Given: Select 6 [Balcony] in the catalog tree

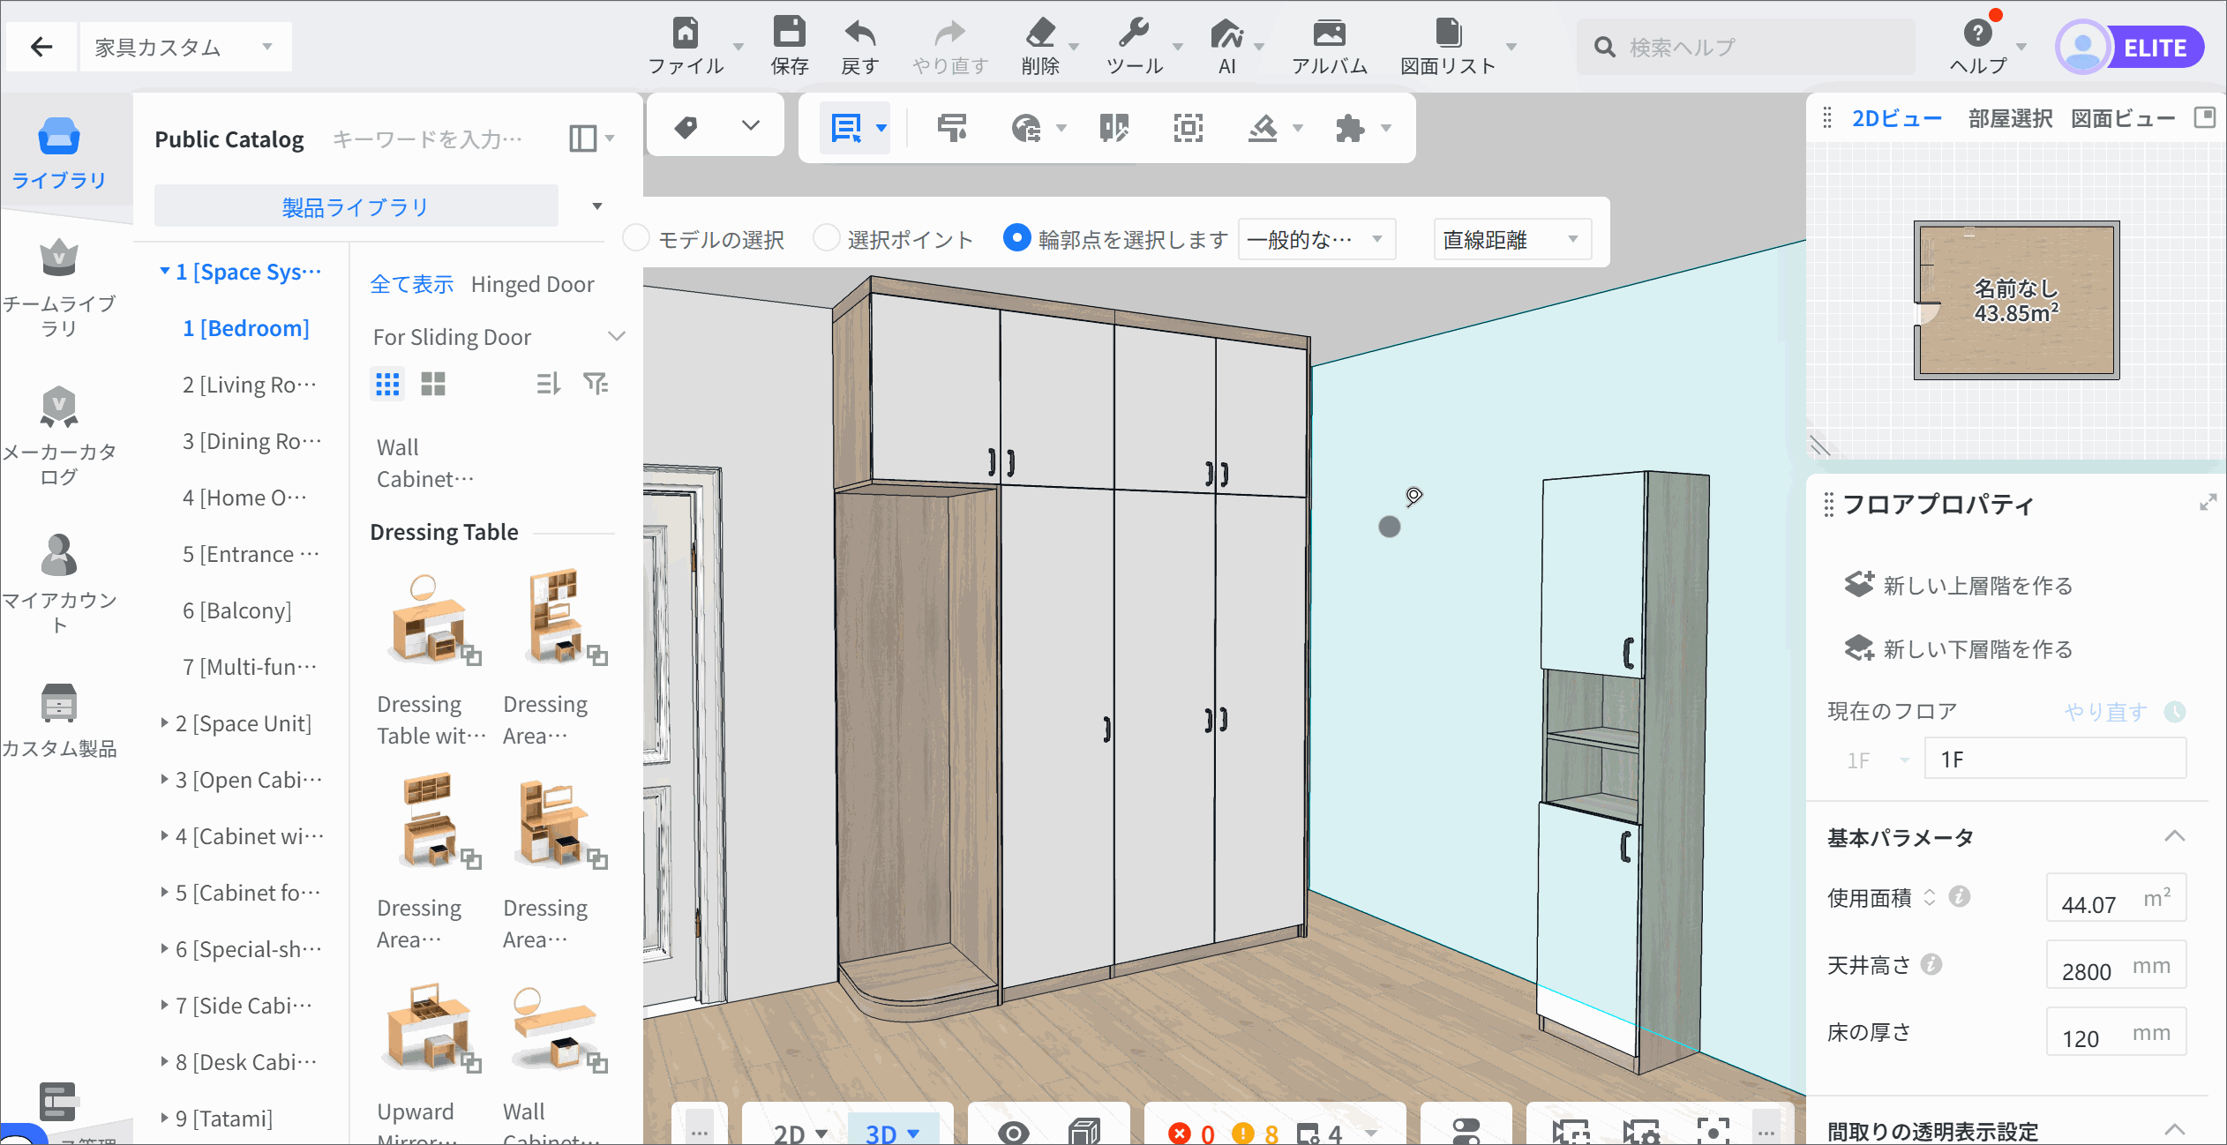Looking at the screenshot, I should [x=236, y=610].
